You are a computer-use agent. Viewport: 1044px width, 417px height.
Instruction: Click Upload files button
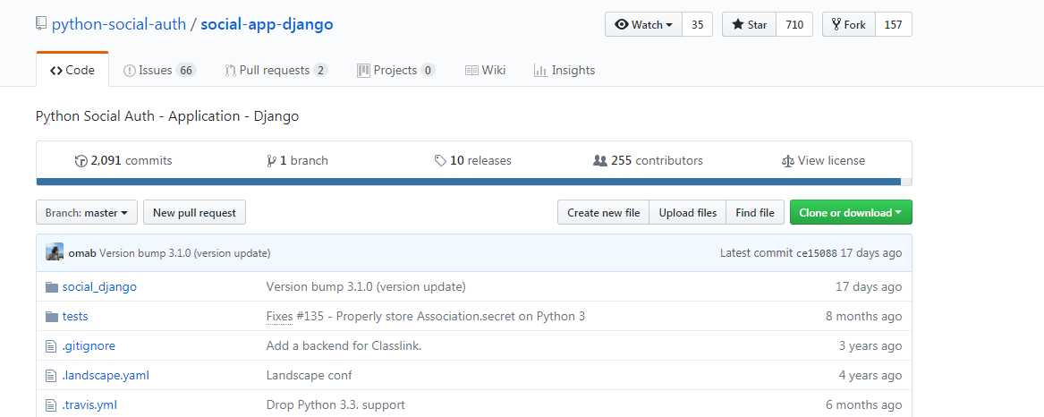(x=688, y=212)
